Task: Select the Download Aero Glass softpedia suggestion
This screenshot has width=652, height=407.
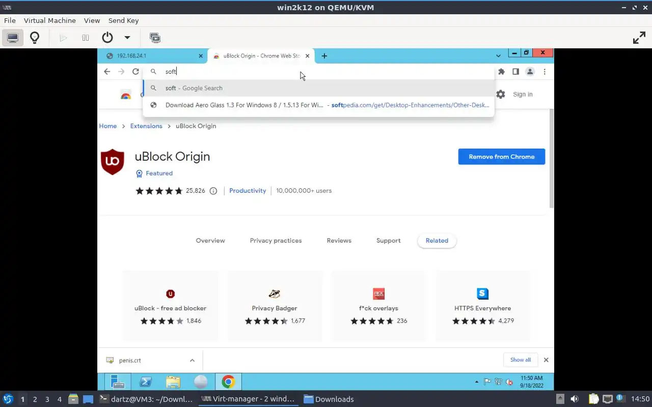Action: [x=318, y=105]
